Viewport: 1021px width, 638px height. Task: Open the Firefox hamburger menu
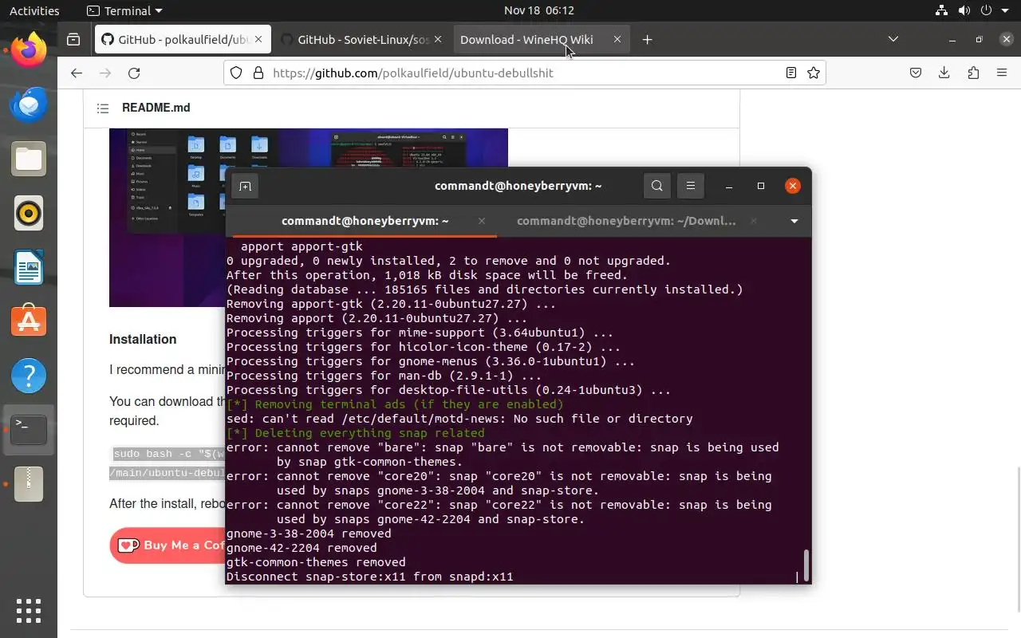point(1002,73)
